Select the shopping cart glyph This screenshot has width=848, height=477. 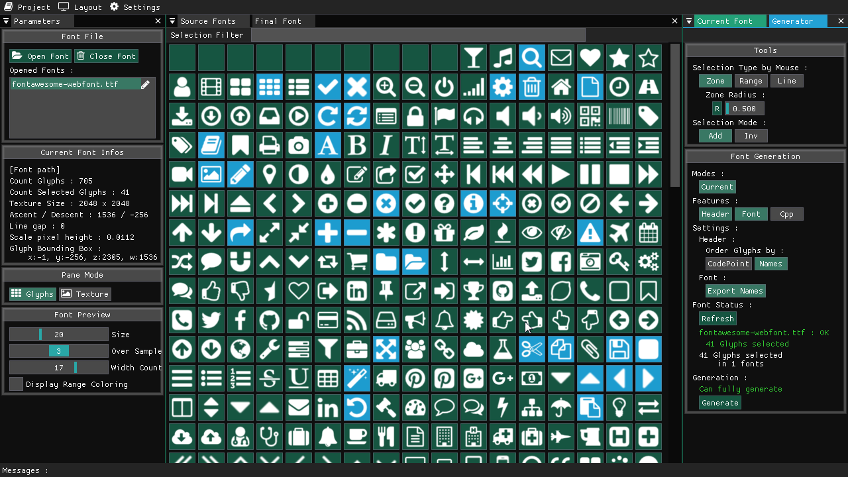356,262
